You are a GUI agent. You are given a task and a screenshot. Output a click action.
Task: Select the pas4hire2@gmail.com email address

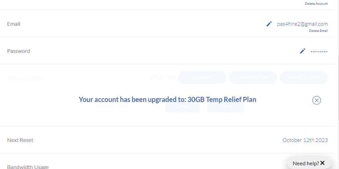[x=302, y=24]
